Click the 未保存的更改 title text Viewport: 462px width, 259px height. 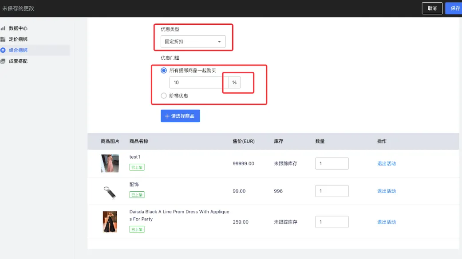(18, 8)
